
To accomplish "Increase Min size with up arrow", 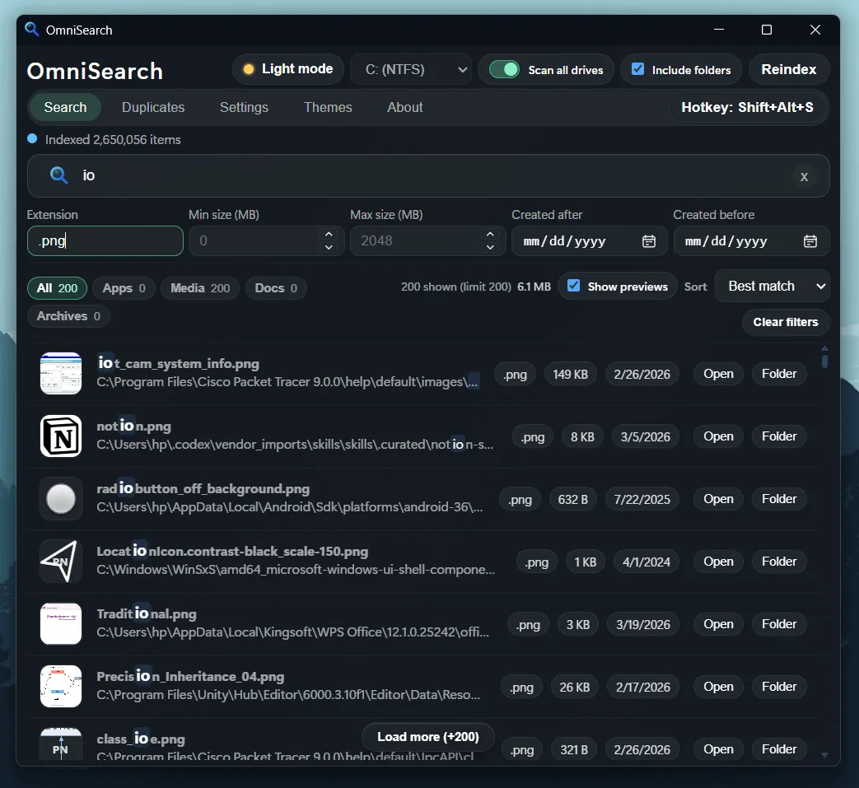I will point(329,235).
